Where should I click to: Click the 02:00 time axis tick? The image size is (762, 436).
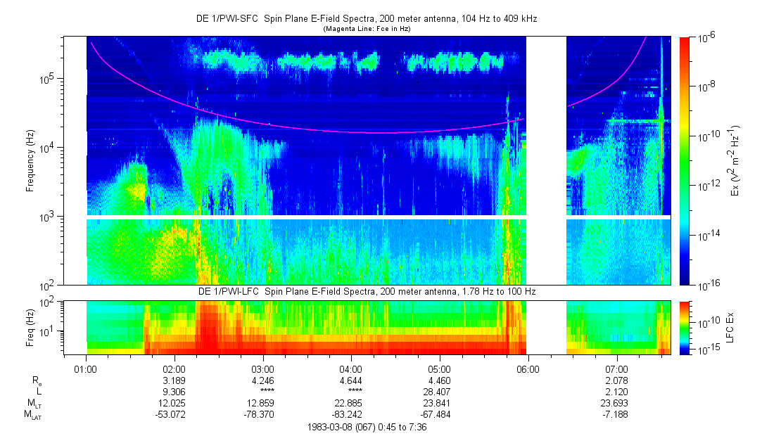(174, 368)
